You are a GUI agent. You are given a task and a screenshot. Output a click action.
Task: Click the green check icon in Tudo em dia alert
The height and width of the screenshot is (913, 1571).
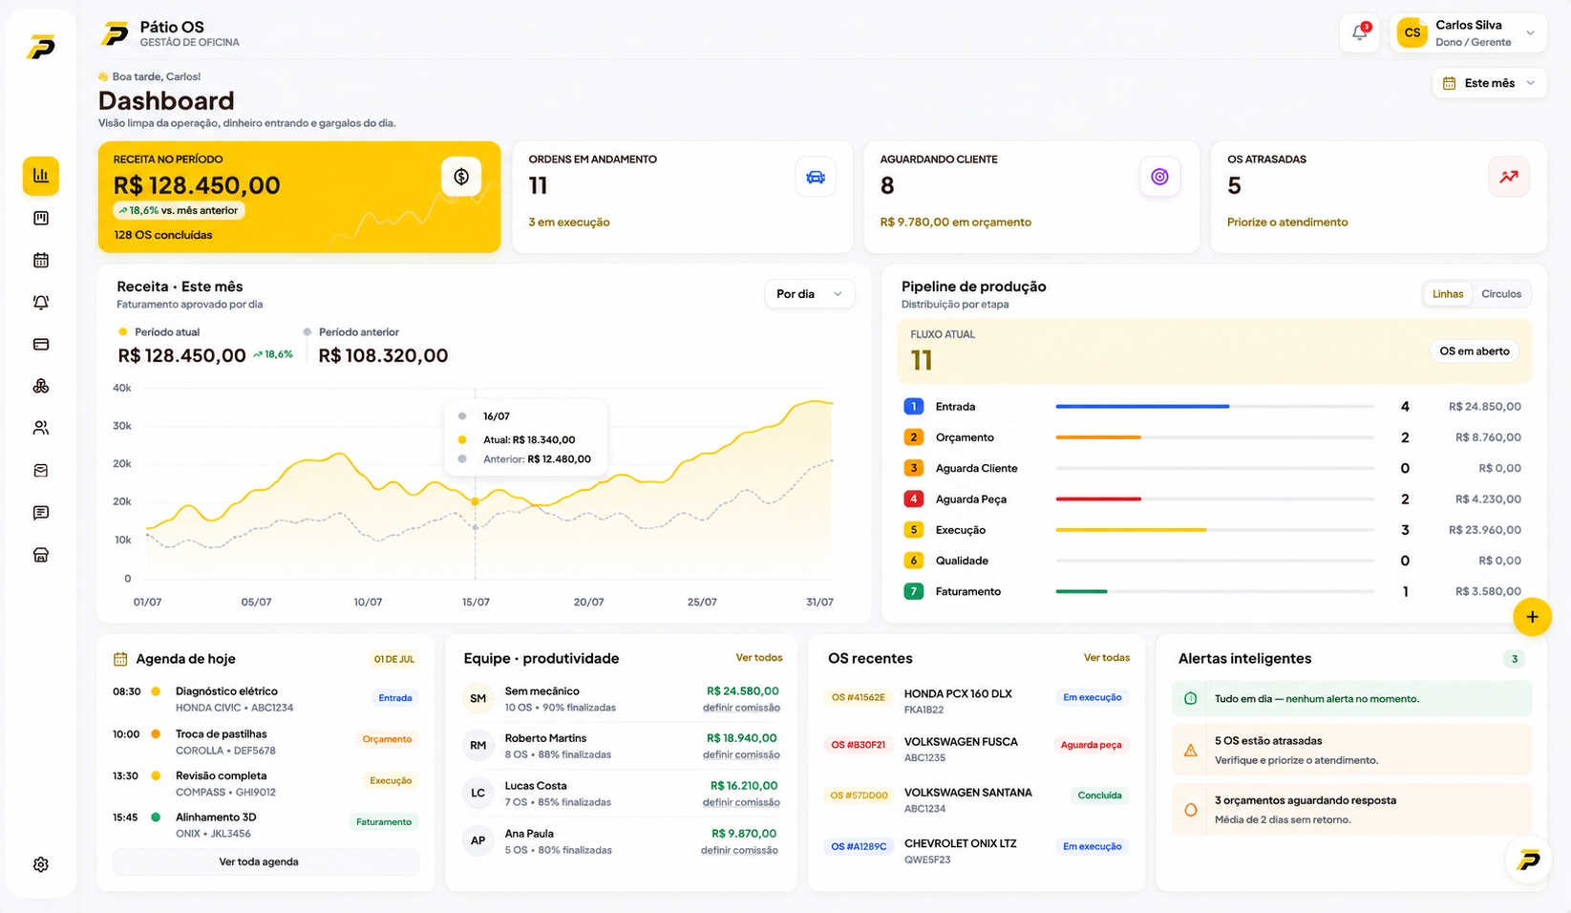pos(1190,699)
